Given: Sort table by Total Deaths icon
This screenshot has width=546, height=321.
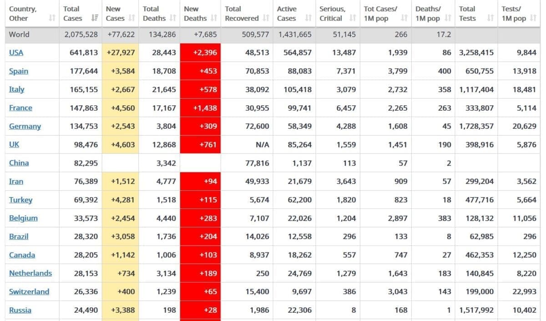Looking at the screenshot, I should [x=172, y=18].
